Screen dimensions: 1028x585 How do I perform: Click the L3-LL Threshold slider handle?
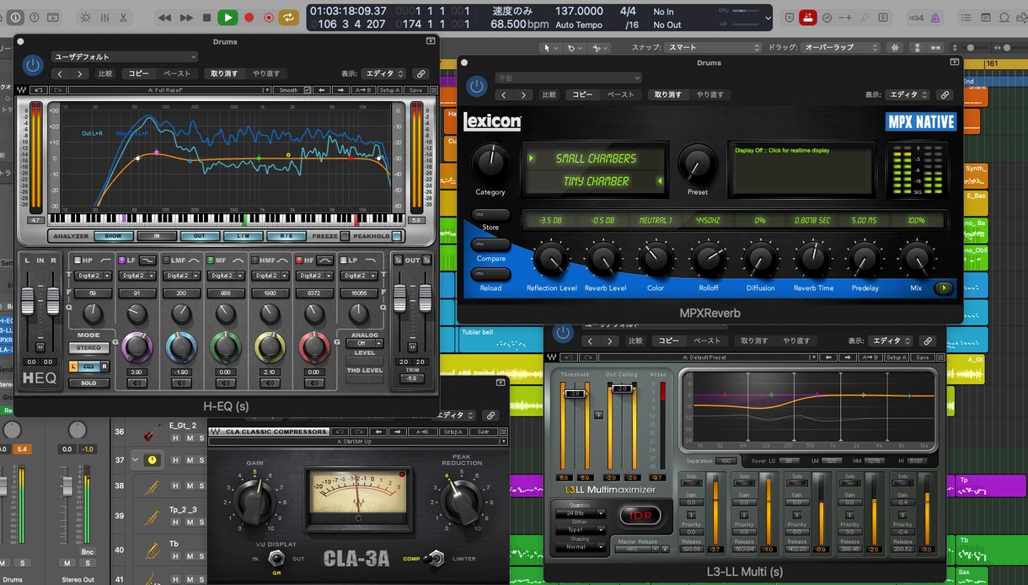(x=576, y=394)
